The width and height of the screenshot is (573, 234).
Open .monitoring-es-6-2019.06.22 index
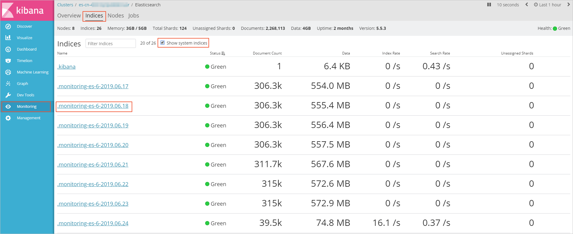pyautogui.click(x=93, y=184)
